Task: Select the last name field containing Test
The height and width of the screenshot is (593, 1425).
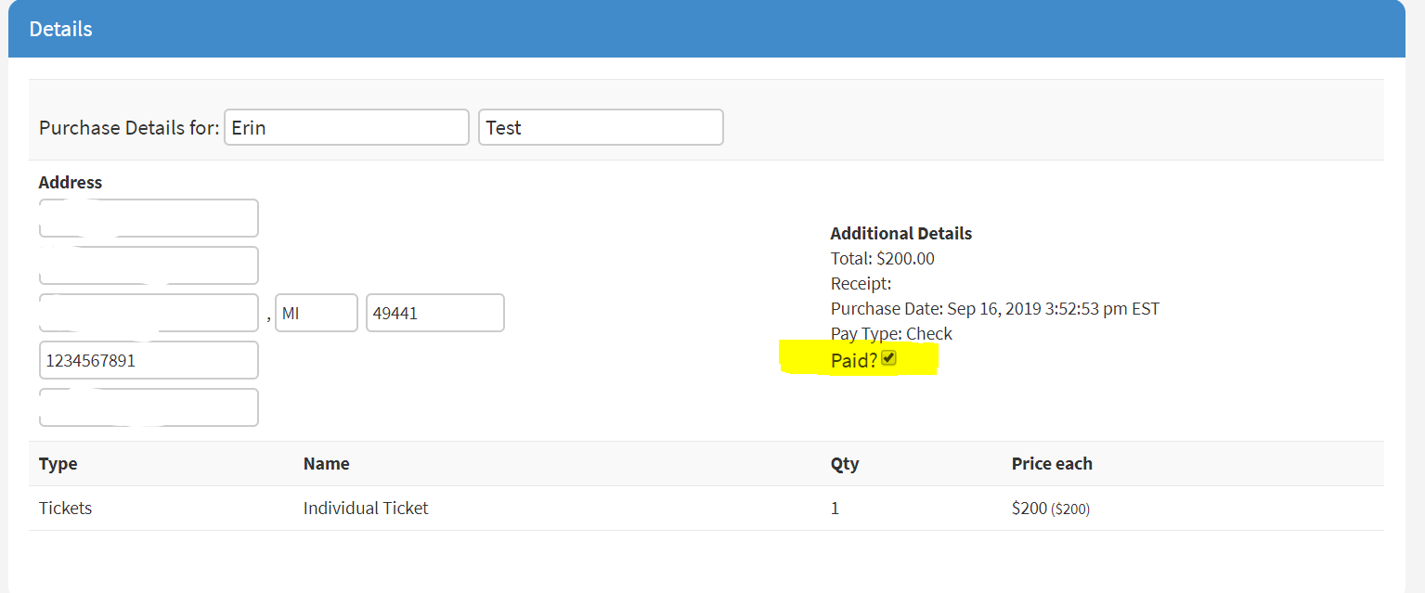Action: point(601,128)
